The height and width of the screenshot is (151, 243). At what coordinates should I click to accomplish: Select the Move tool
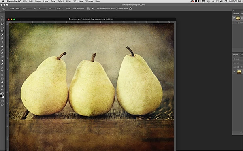2,17
